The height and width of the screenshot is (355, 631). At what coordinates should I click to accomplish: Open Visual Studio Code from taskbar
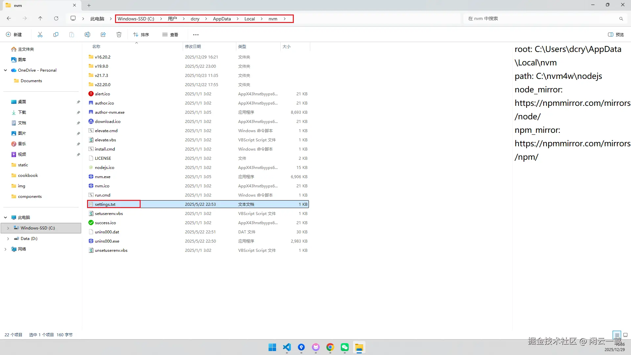[287, 347]
